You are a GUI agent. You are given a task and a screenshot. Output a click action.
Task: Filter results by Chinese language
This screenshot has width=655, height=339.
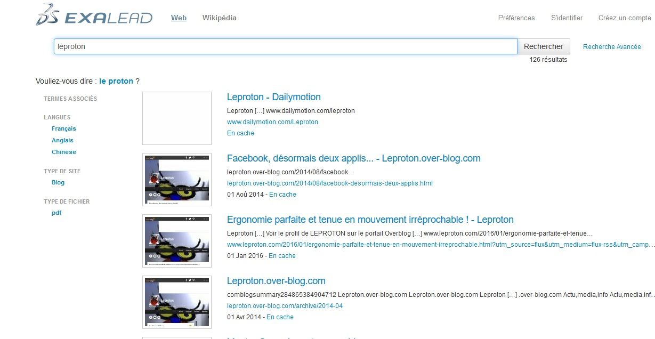64,152
